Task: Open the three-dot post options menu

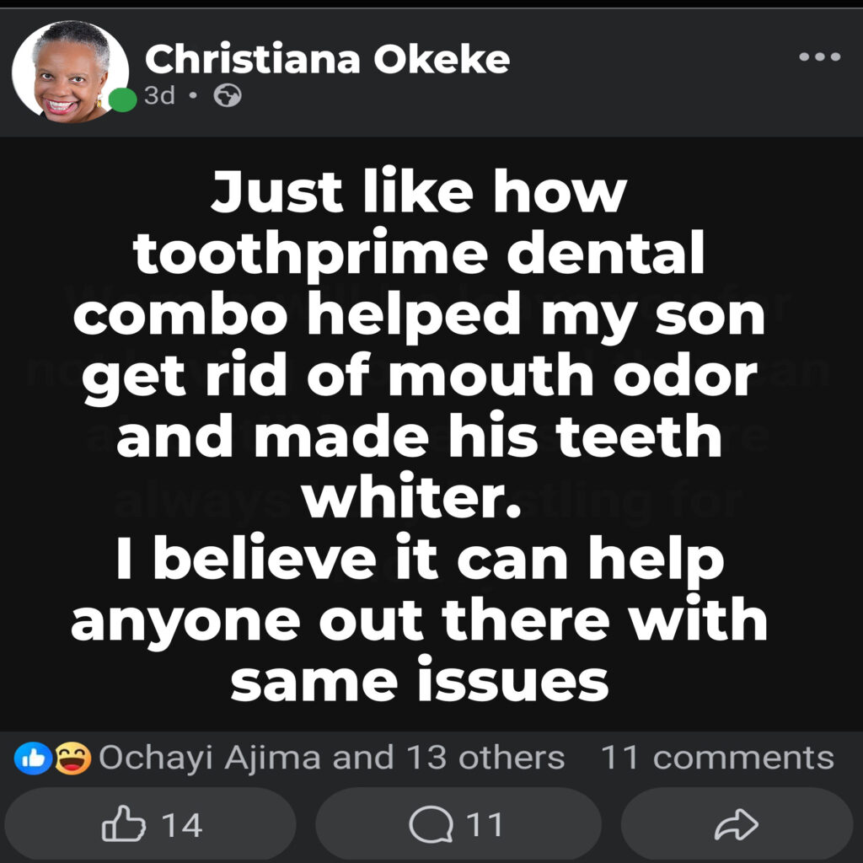Action: 819,57
